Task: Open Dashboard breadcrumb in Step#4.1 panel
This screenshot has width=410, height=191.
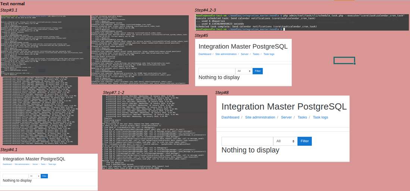Action: click(x=7, y=164)
